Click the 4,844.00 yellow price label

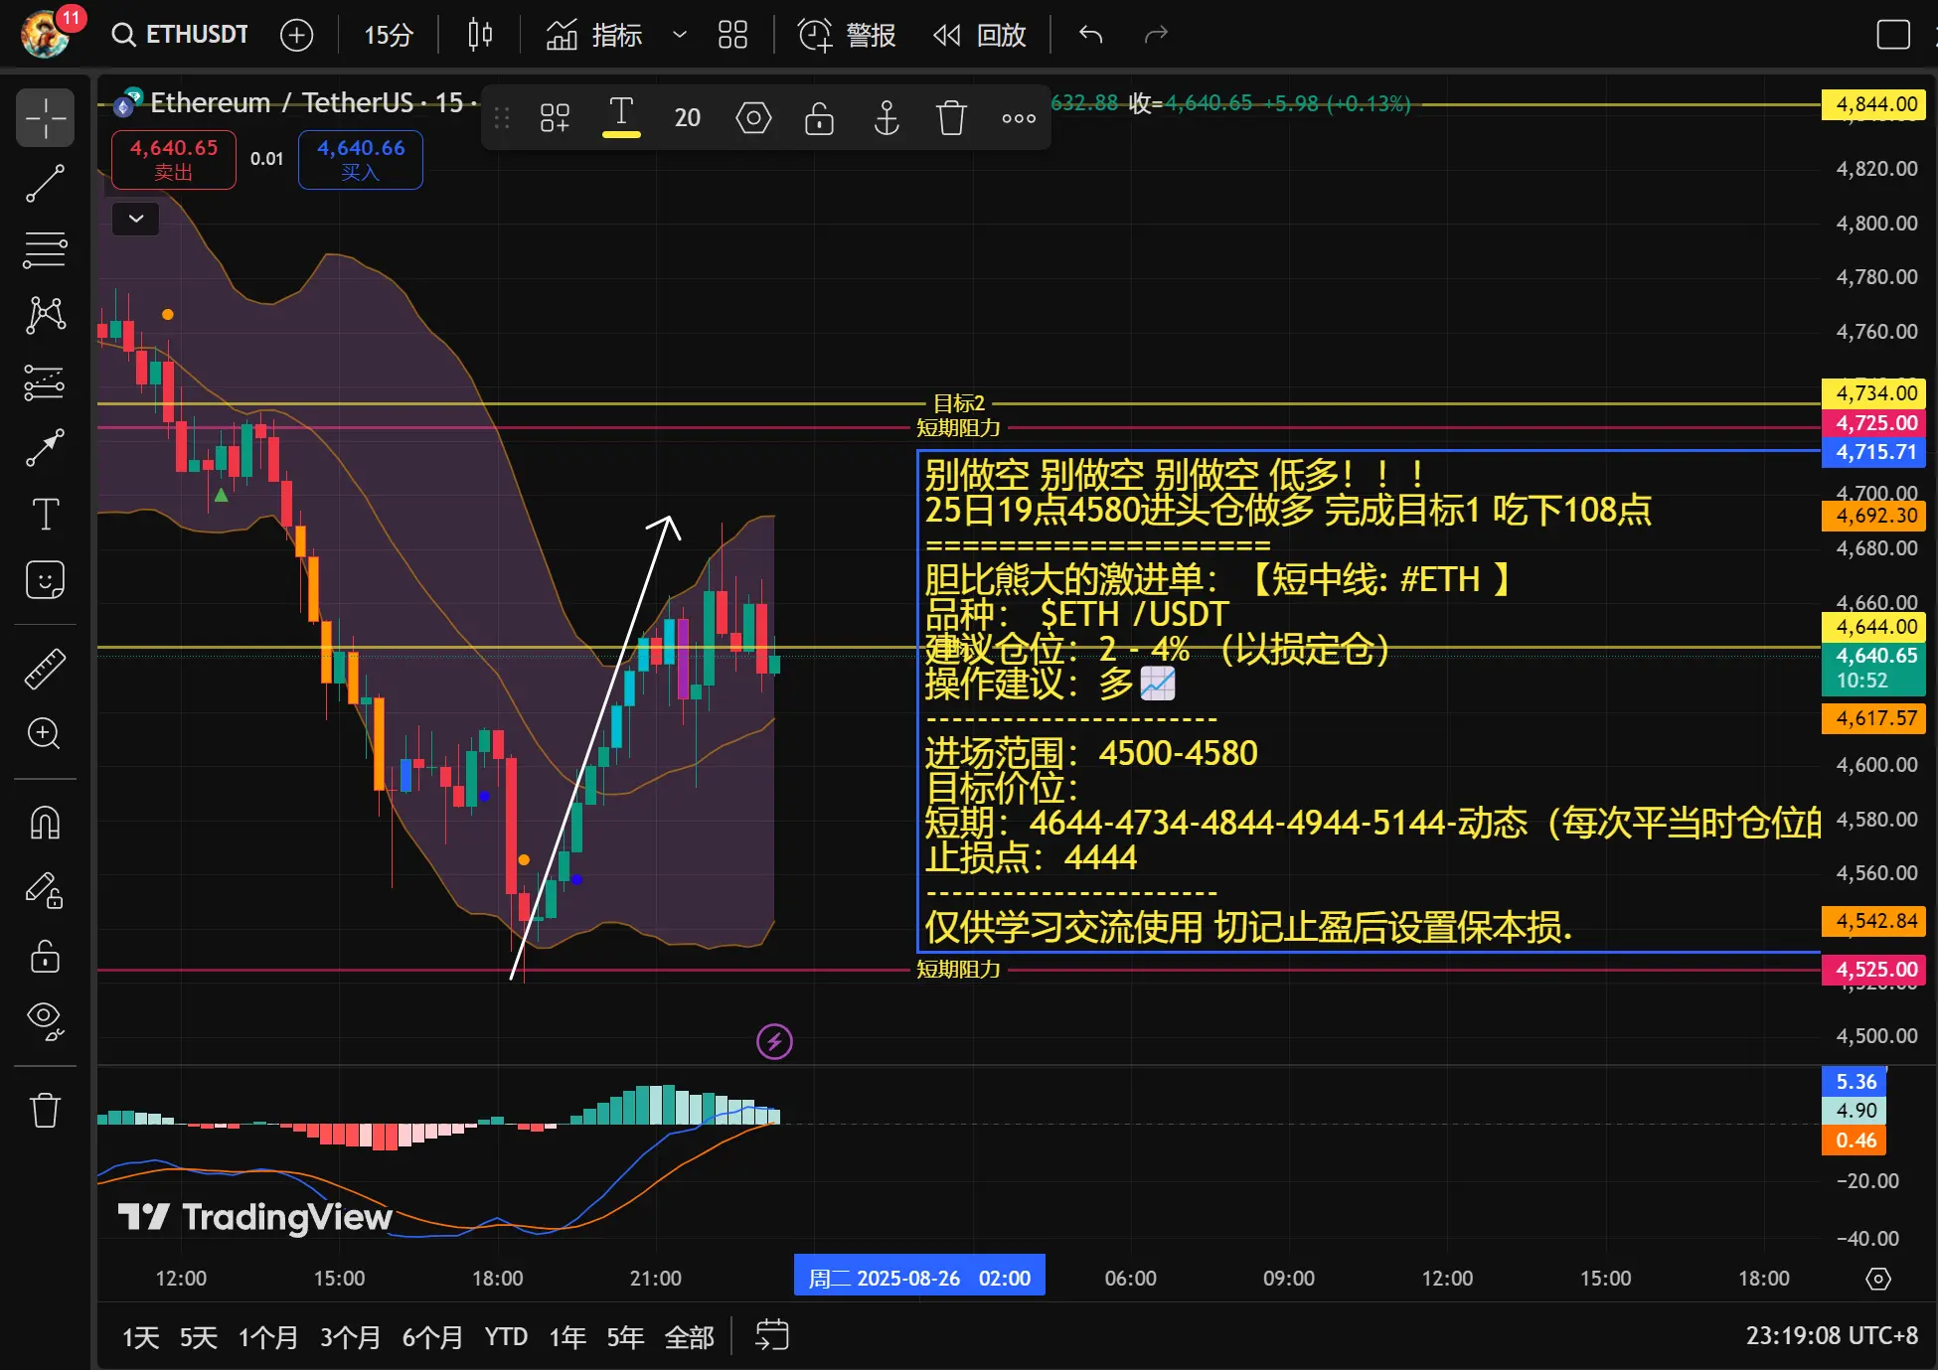tap(1875, 104)
